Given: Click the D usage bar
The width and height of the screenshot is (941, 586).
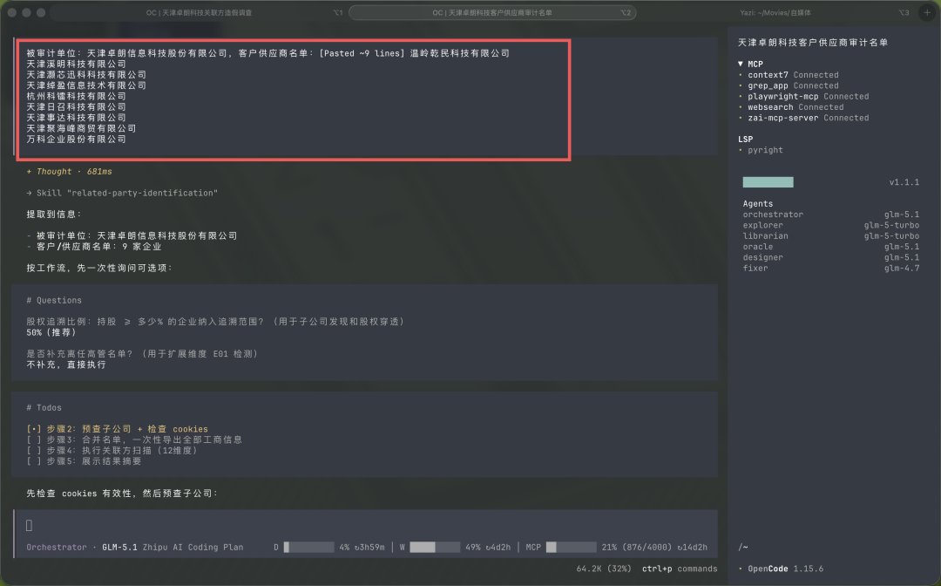Looking at the screenshot, I should (x=309, y=547).
